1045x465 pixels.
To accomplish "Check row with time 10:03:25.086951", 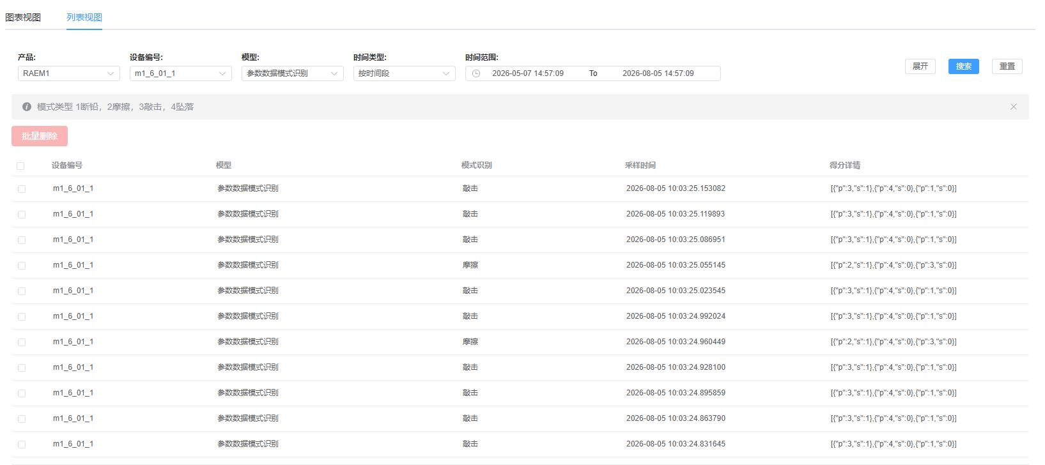I will (x=22, y=240).
